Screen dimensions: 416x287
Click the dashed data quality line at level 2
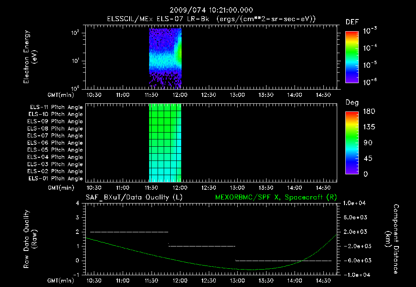pyautogui.click(x=129, y=232)
